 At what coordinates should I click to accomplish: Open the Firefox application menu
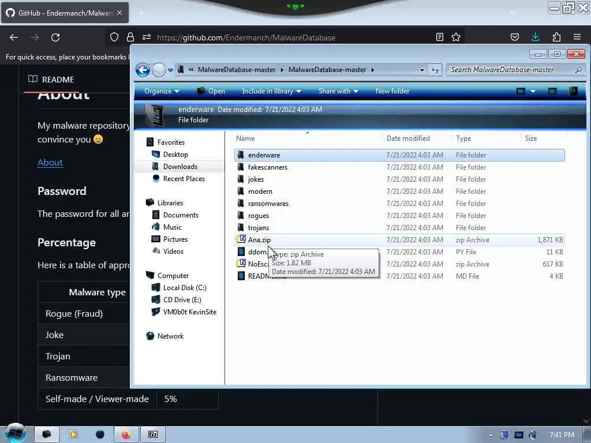click(x=577, y=37)
